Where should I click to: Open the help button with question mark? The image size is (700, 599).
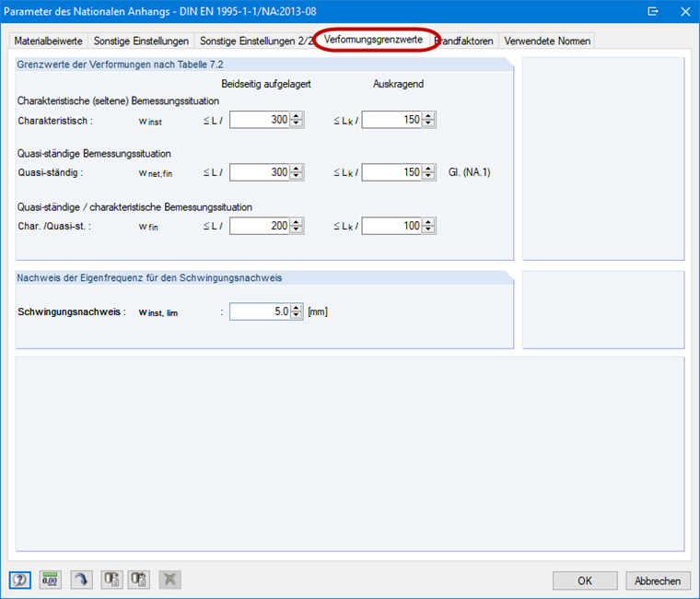coord(20,581)
